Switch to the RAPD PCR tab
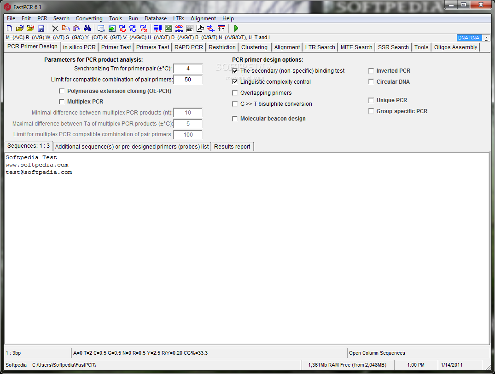 [188, 47]
